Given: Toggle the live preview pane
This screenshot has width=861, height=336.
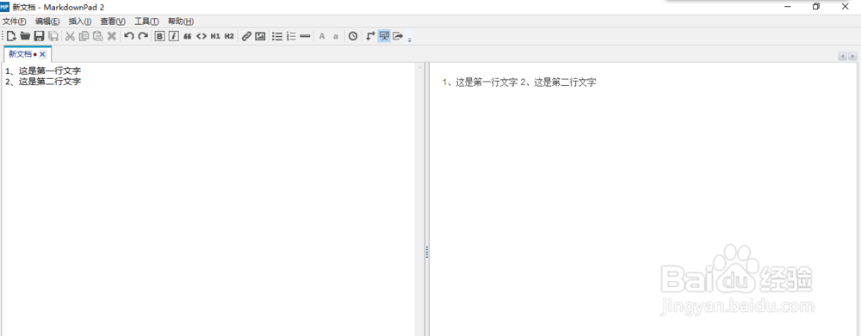Looking at the screenshot, I should (384, 36).
